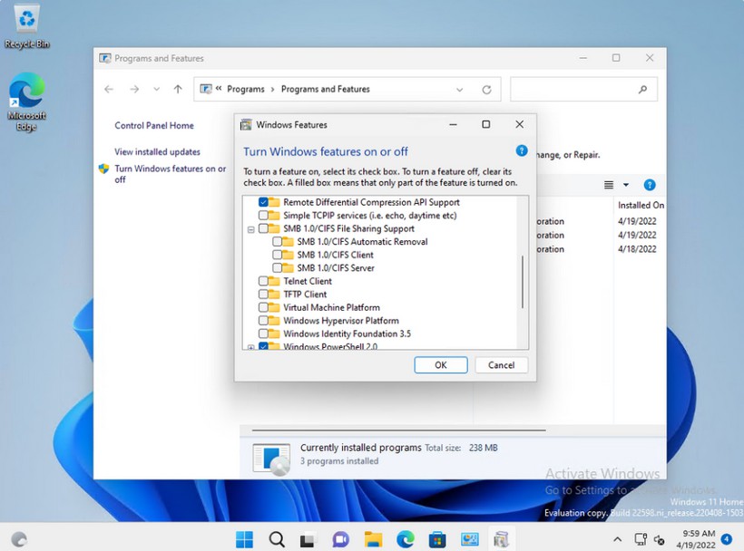Refresh the Programs and Features page
744x551 pixels.
[488, 89]
